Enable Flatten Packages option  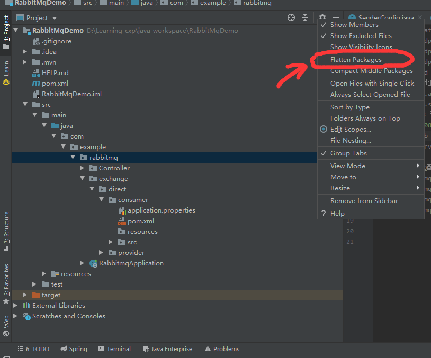371,60
